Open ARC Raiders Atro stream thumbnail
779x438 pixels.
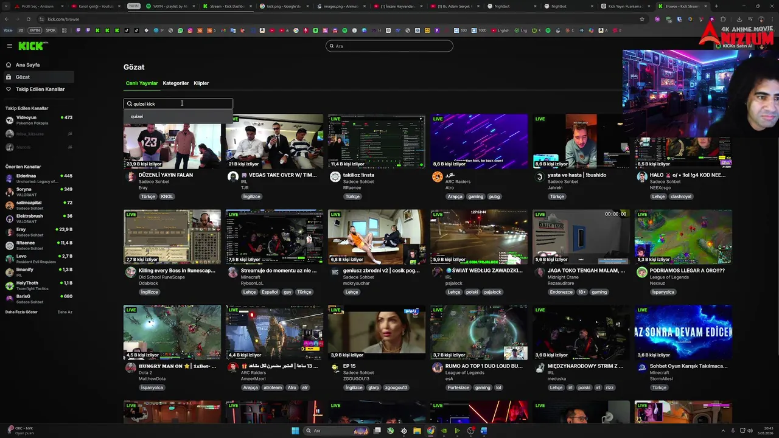[479, 141]
